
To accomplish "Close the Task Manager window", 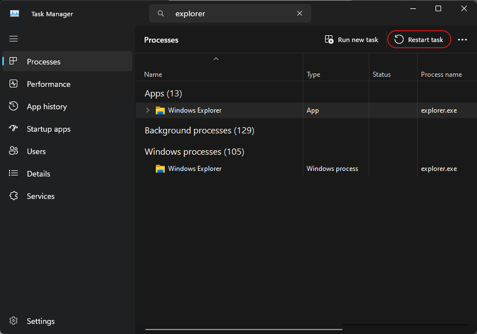I will pyautogui.click(x=464, y=8).
